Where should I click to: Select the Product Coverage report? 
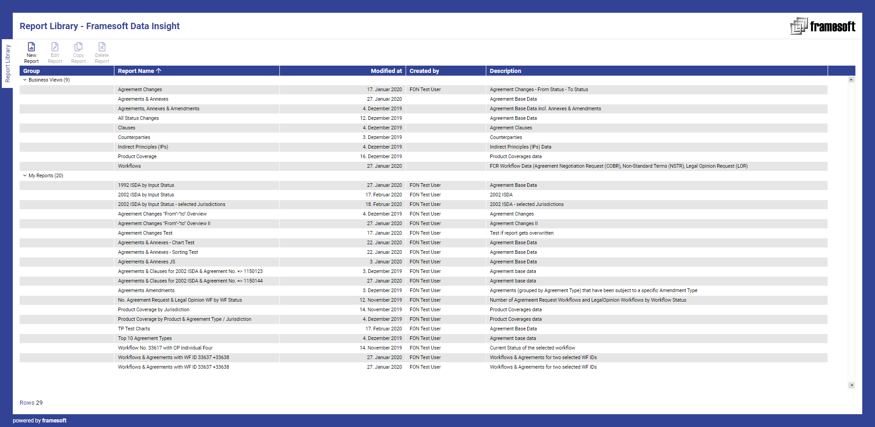tap(137, 156)
